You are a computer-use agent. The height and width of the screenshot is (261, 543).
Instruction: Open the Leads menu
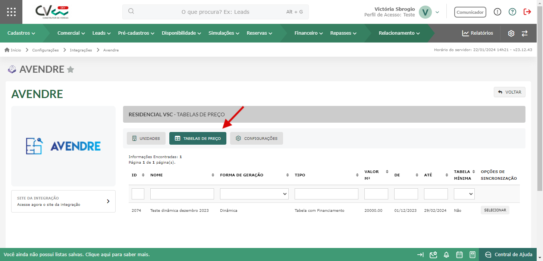pos(101,33)
